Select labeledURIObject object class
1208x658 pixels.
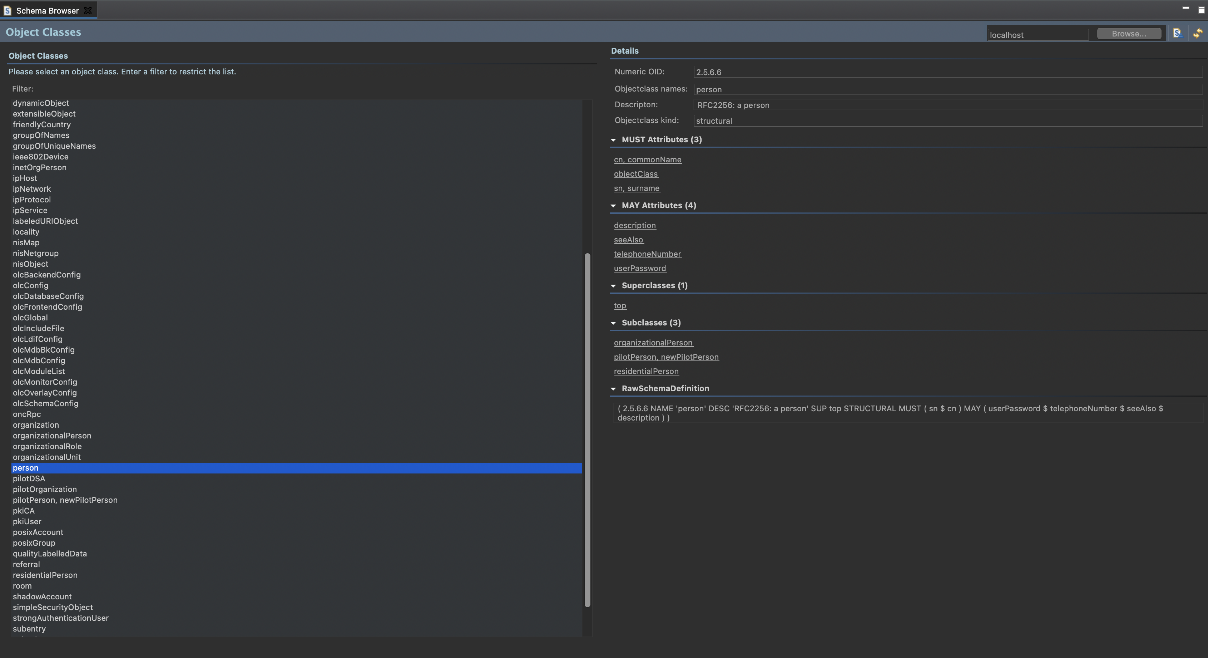pos(296,221)
